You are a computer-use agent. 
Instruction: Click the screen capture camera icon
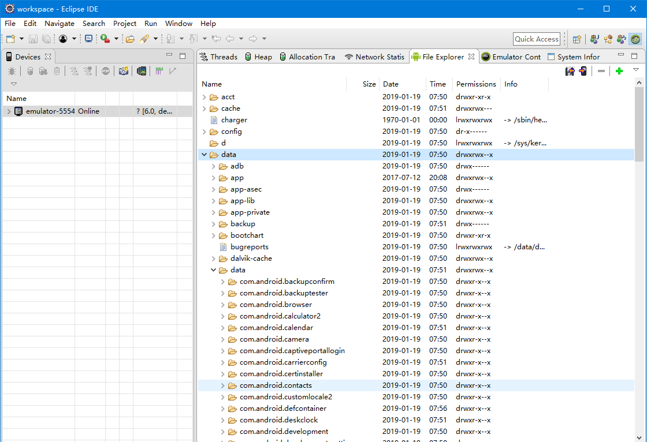[x=123, y=71]
